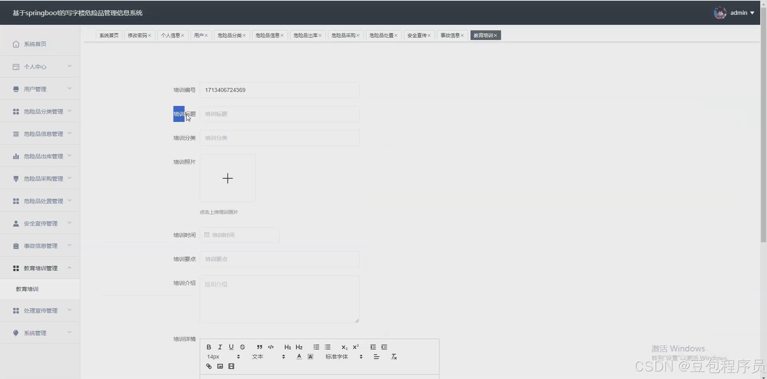
Task: Toggle strikethrough formatting in editor
Action: click(x=242, y=347)
